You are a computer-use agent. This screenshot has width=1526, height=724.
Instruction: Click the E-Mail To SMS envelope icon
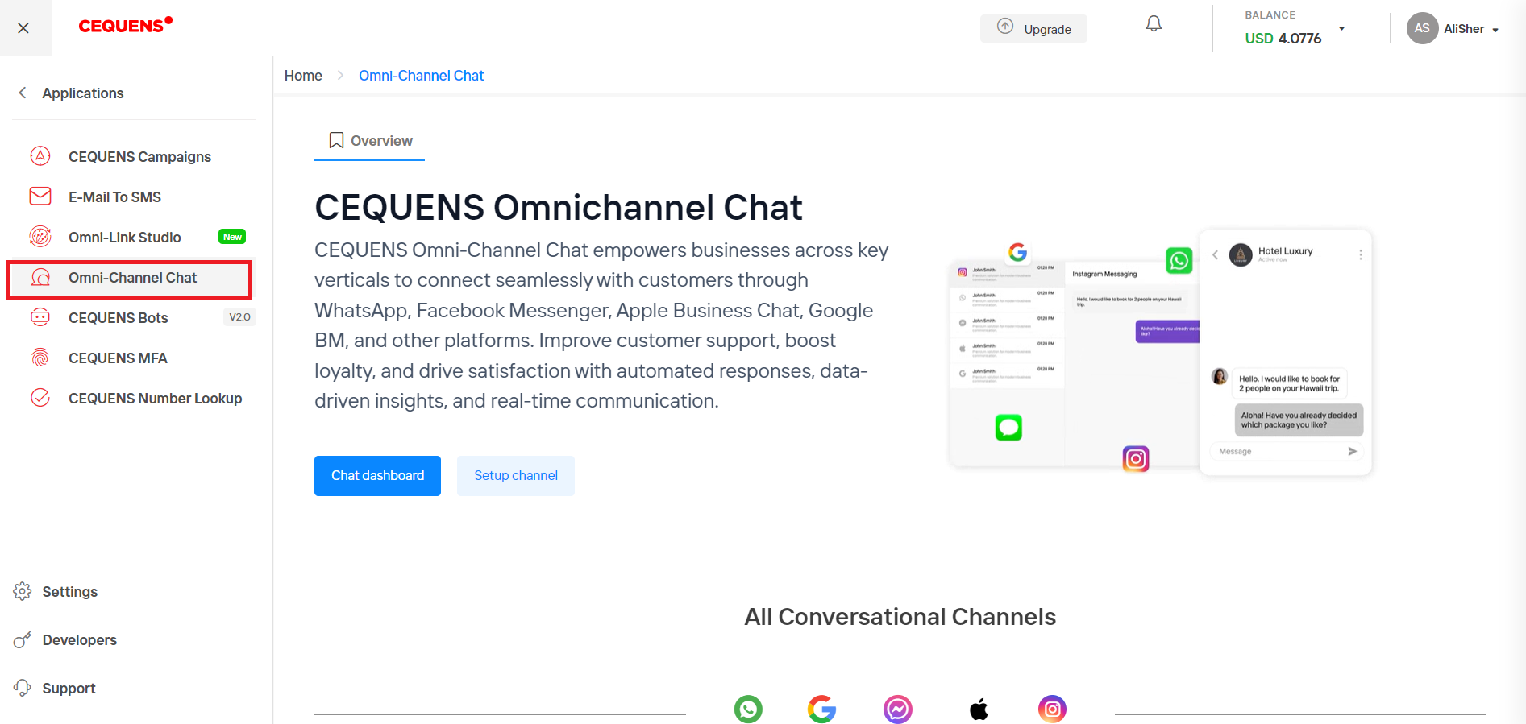40,196
